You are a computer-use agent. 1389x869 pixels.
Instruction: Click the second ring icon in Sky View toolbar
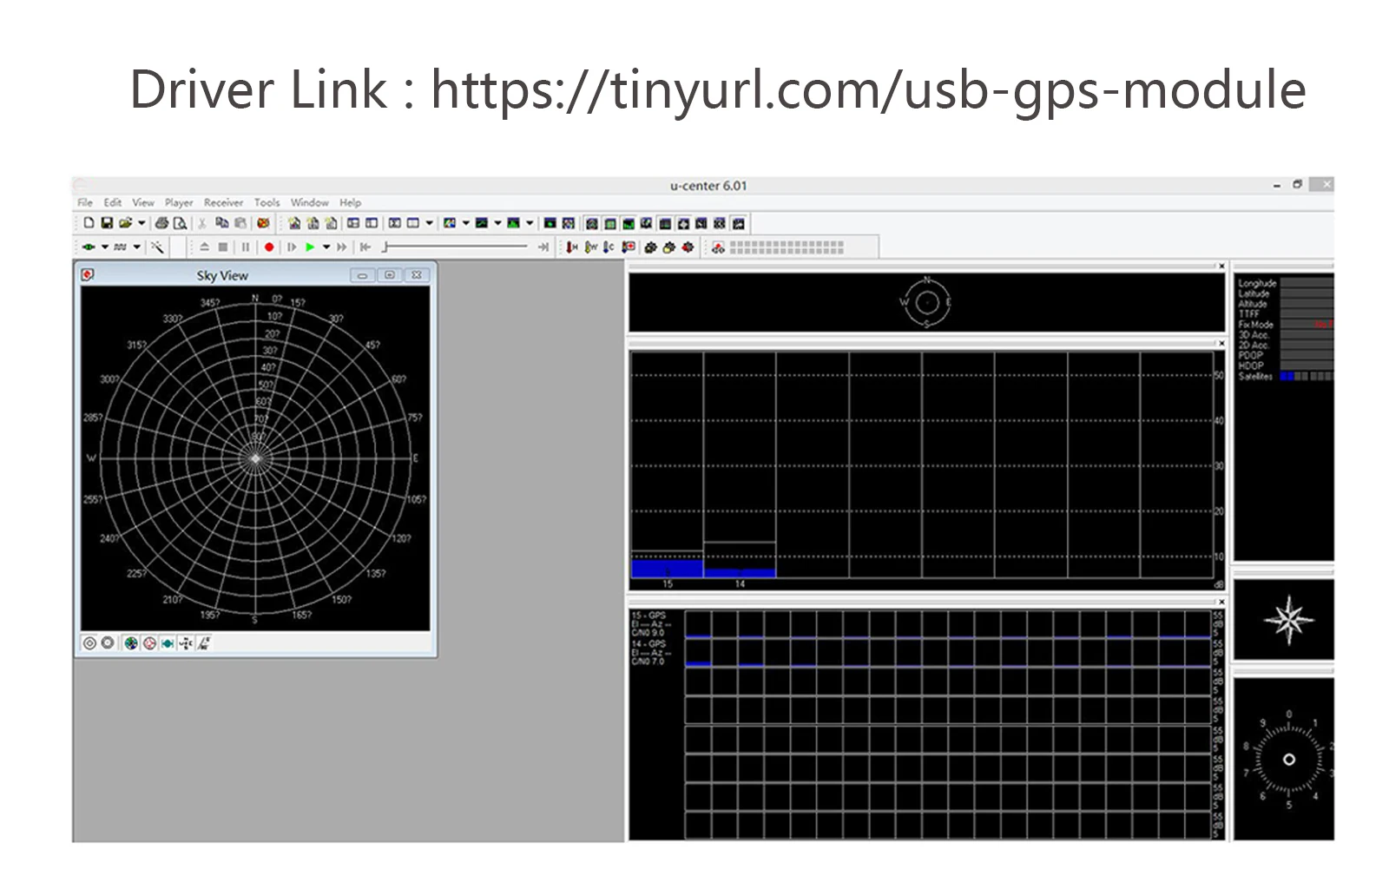(x=108, y=643)
